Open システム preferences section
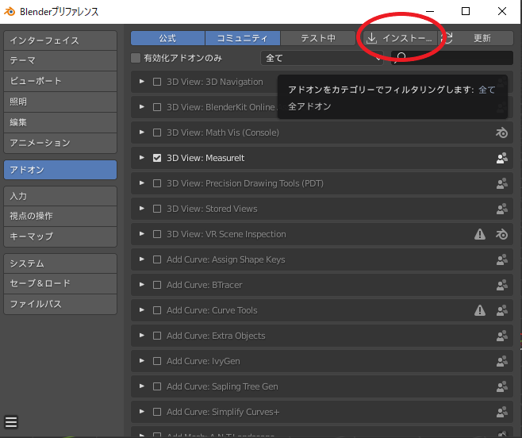Image resolution: width=522 pixels, height=438 pixels. [60, 263]
